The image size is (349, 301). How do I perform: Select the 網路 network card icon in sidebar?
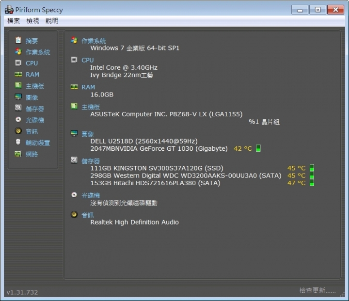click(x=18, y=154)
